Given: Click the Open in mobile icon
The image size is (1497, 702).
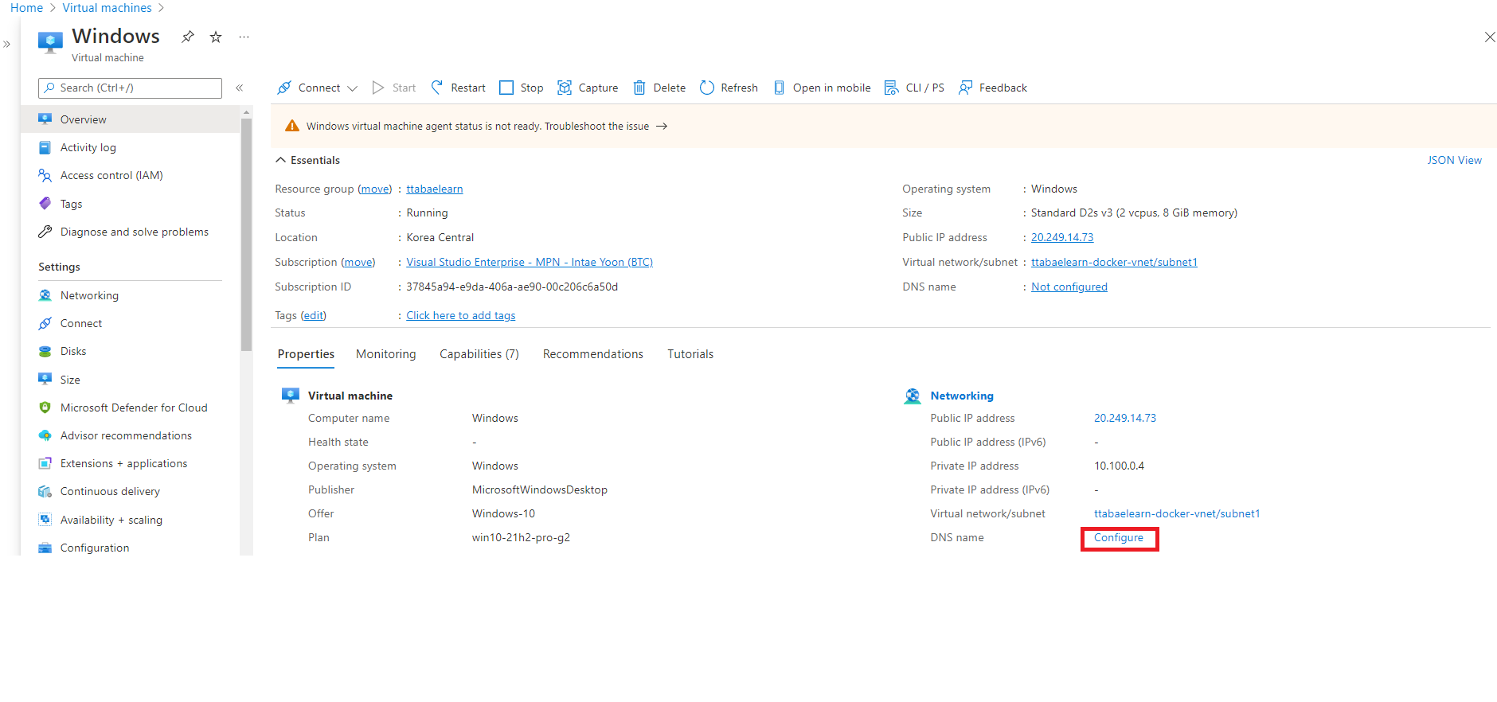Looking at the screenshot, I should click(x=780, y=88).
